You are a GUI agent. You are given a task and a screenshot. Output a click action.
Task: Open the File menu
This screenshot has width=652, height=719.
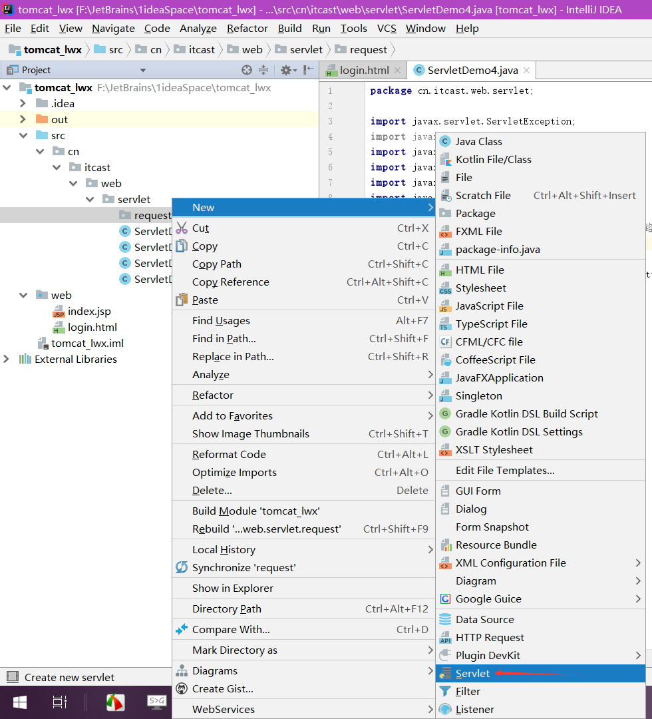point(13,29)
